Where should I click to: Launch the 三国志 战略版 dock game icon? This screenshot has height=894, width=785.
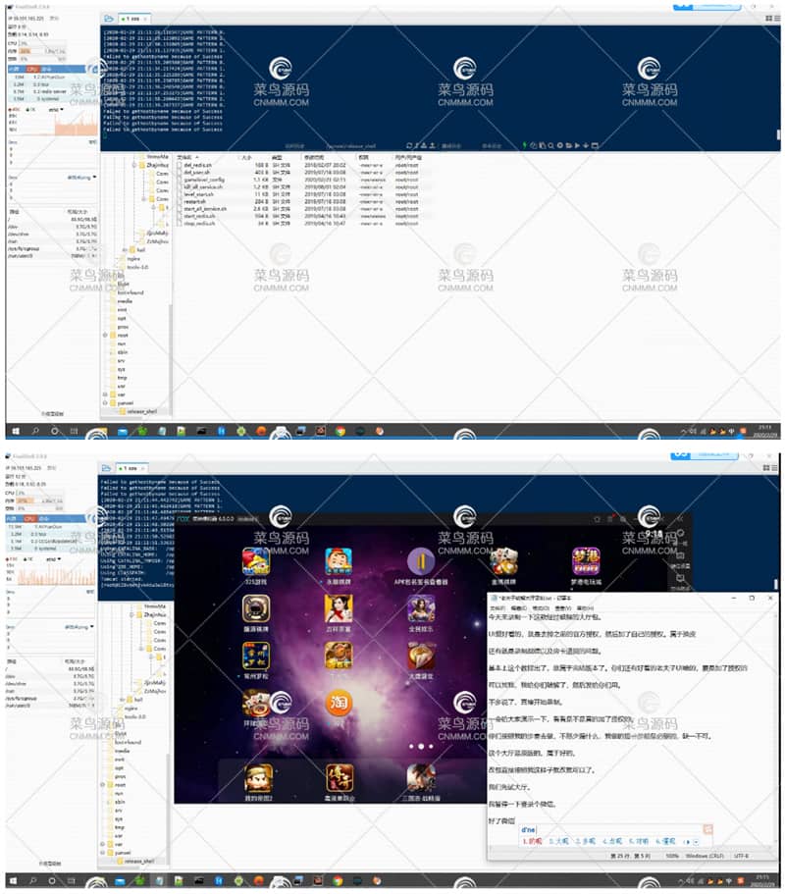[421, 778]
